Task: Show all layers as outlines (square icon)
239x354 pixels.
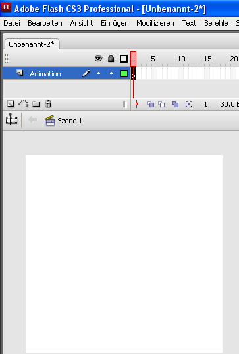Action: (x=124, y=59)
